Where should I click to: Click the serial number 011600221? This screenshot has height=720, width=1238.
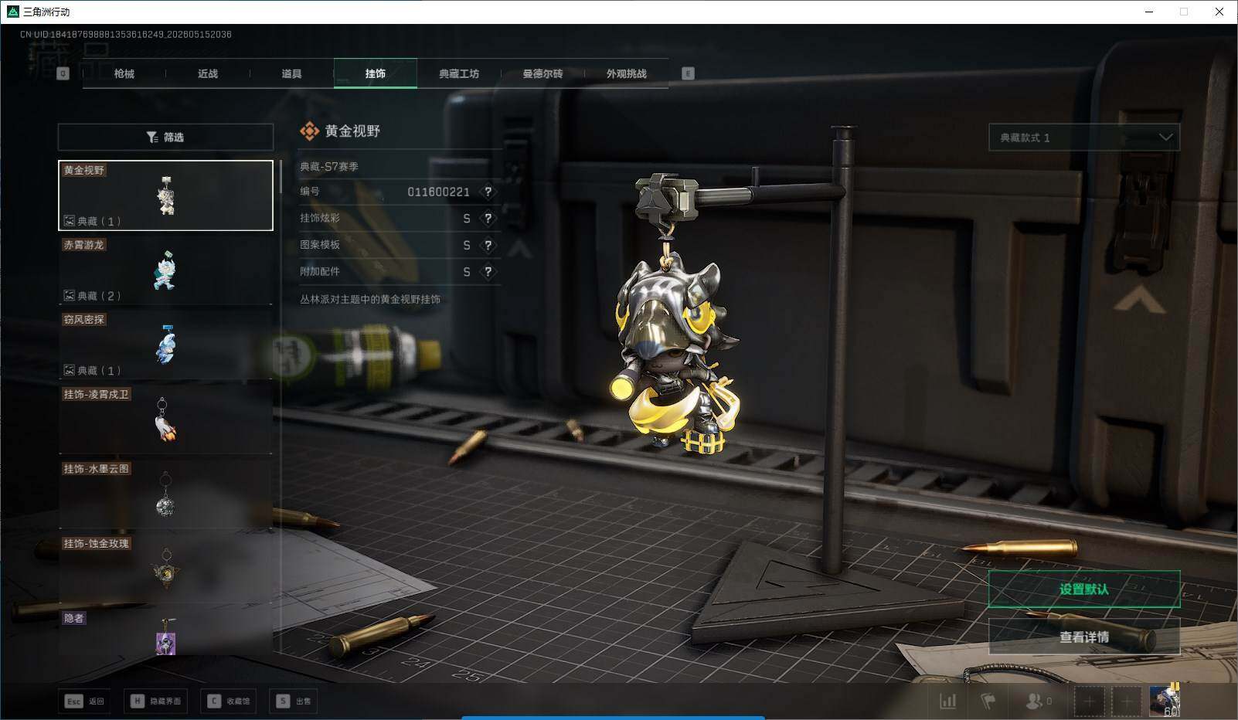[438, 192]
